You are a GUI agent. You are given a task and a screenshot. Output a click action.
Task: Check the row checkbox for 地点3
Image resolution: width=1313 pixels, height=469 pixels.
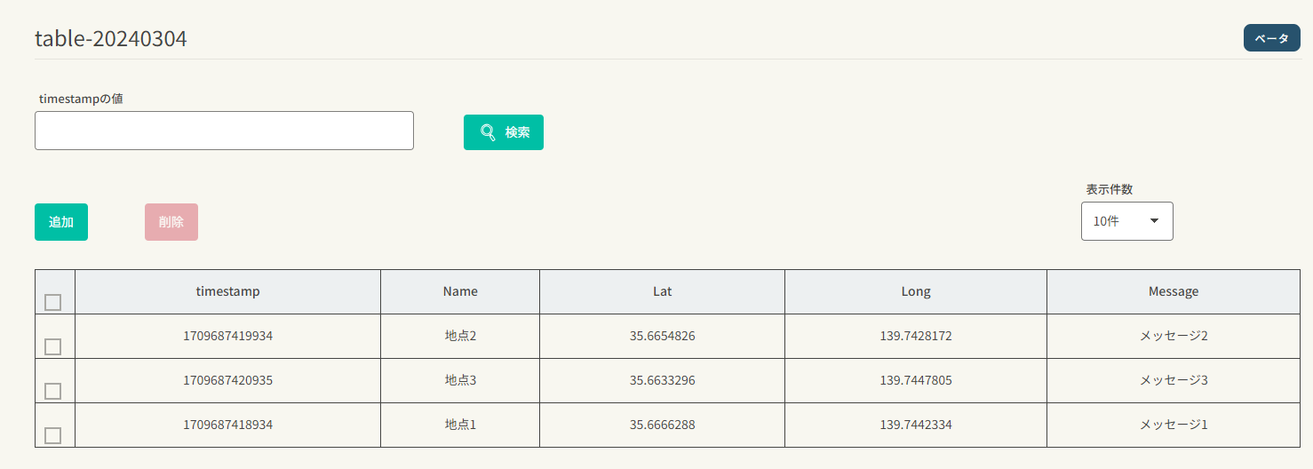point(53,391)
